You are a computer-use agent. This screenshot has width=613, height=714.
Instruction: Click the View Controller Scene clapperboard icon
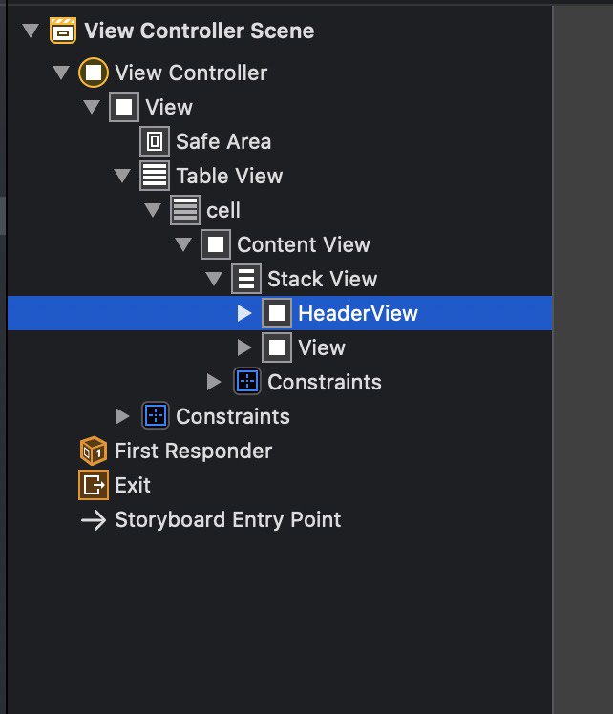pyautogui.click(x=63, y=31)
